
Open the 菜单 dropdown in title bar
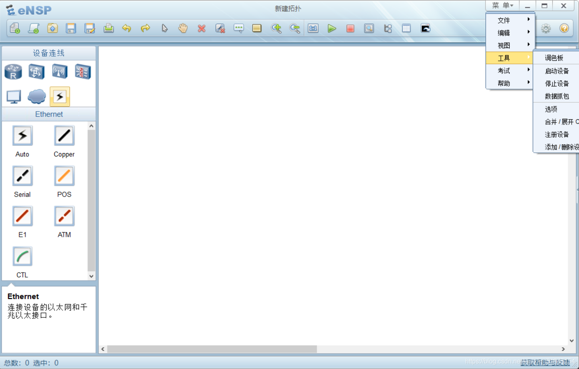[x=502, y=6]
